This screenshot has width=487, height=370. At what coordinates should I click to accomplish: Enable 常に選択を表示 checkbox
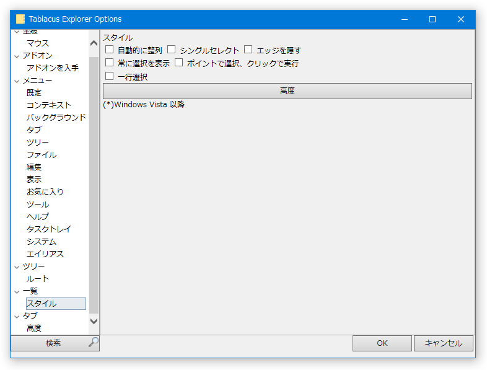(109, 63)
